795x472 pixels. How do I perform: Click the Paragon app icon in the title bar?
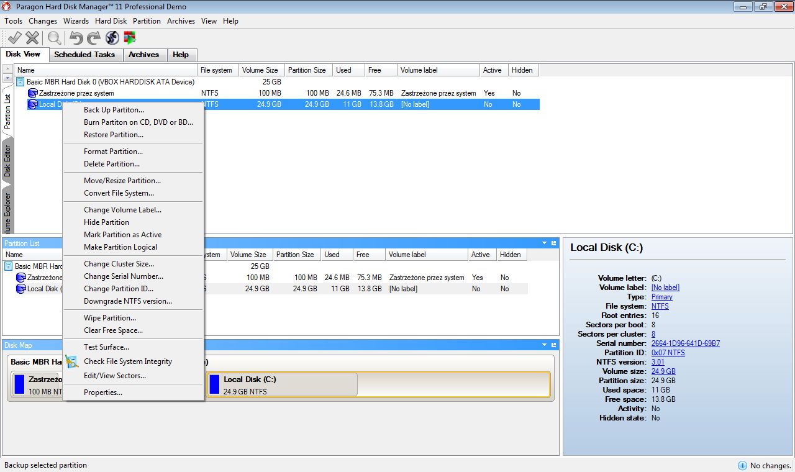[x=7, y=7]
